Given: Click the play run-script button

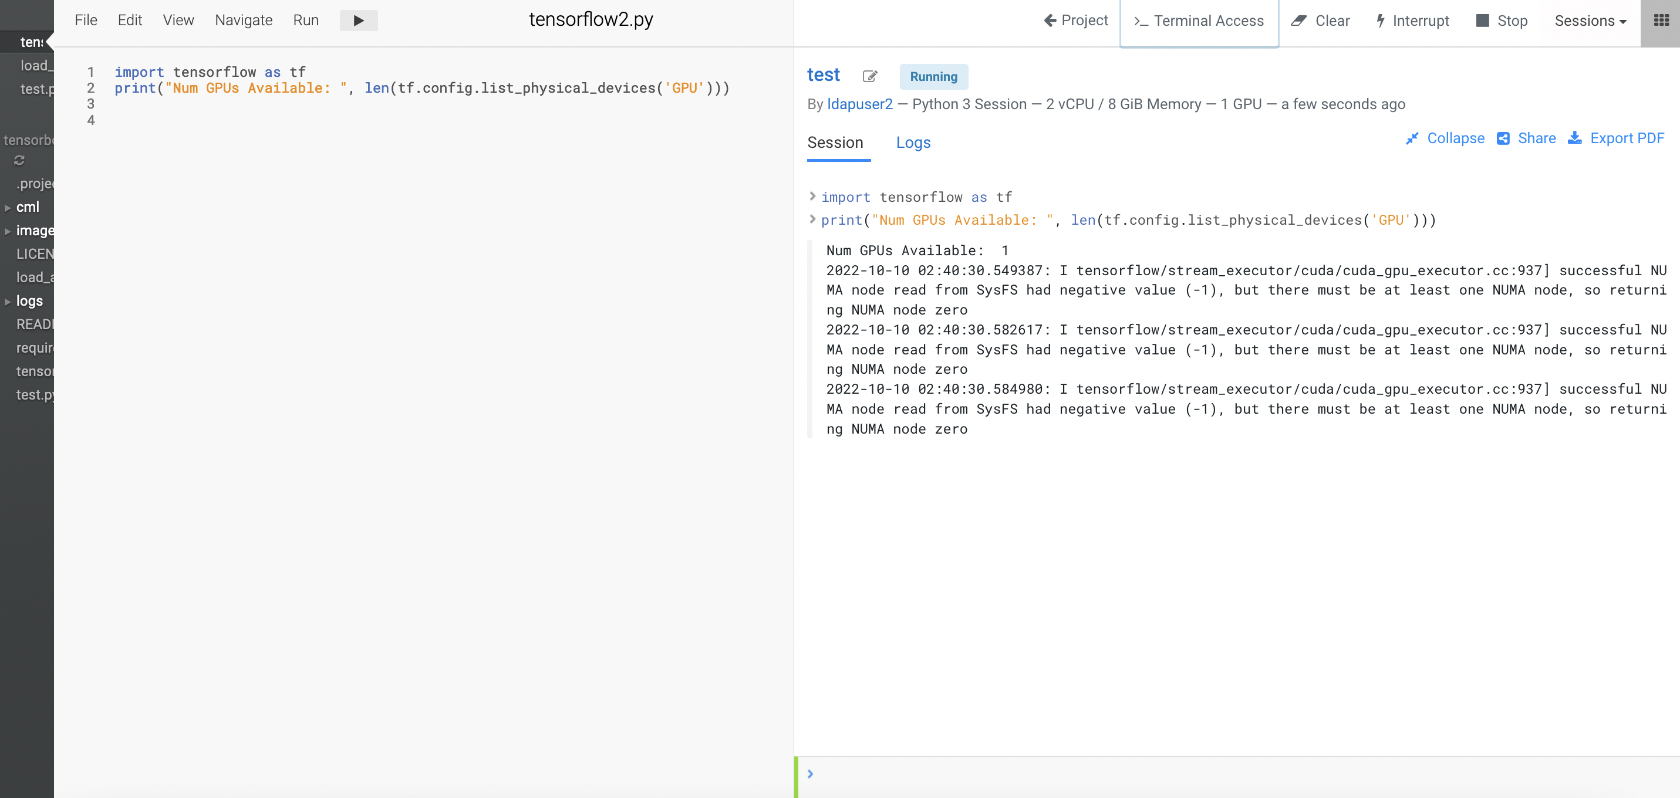Looking at the screenshot, I should (x=358, y=20).
